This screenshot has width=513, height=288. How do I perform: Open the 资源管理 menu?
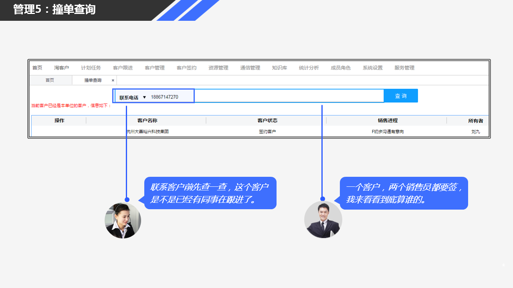(218, 68)
